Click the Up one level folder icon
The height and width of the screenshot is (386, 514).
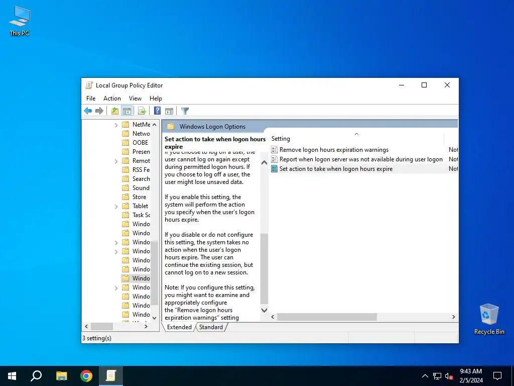[115, 111]
